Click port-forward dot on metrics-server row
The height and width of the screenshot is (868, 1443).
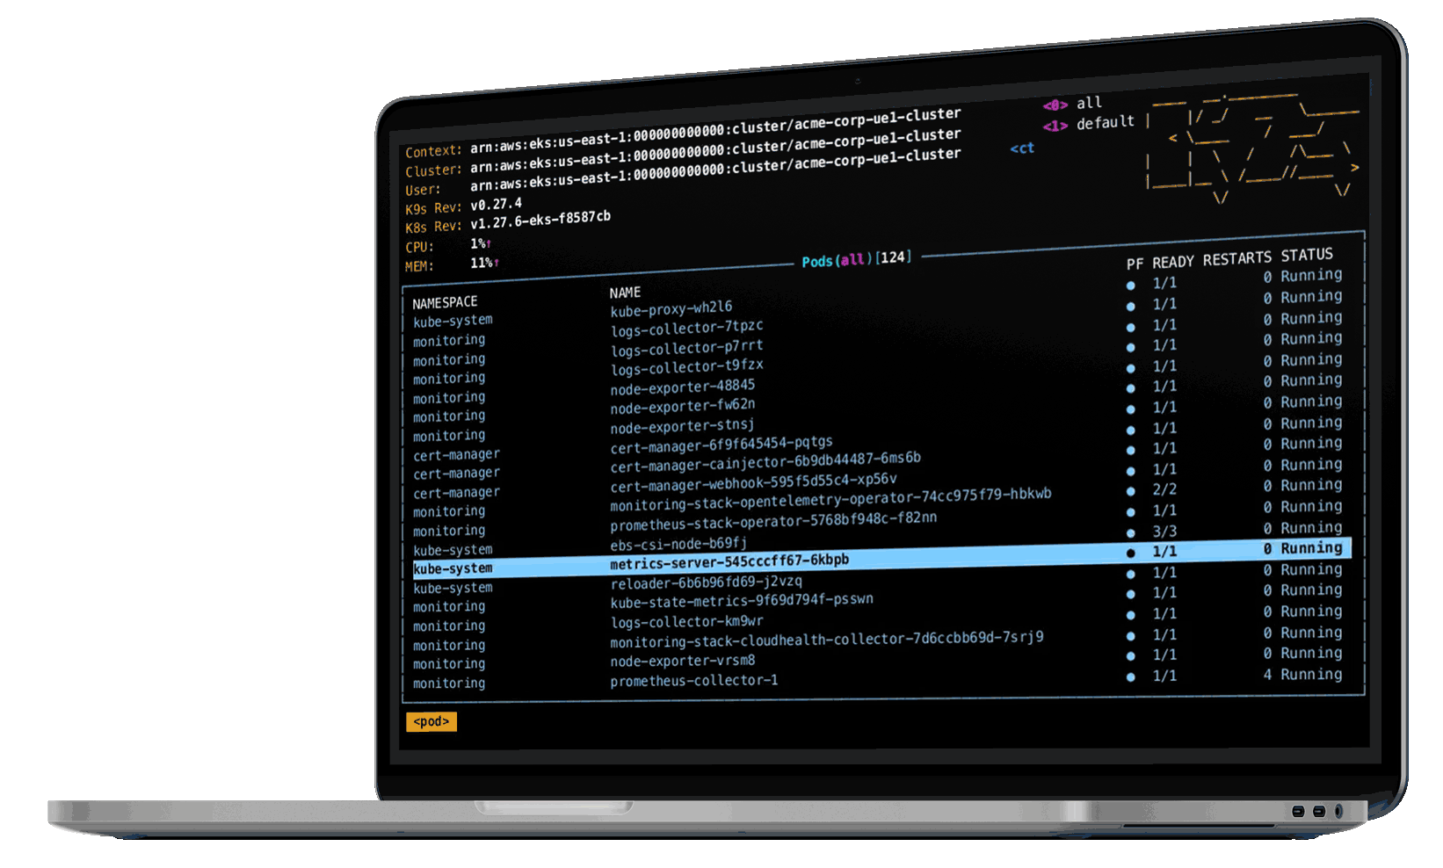point(1131,553)
